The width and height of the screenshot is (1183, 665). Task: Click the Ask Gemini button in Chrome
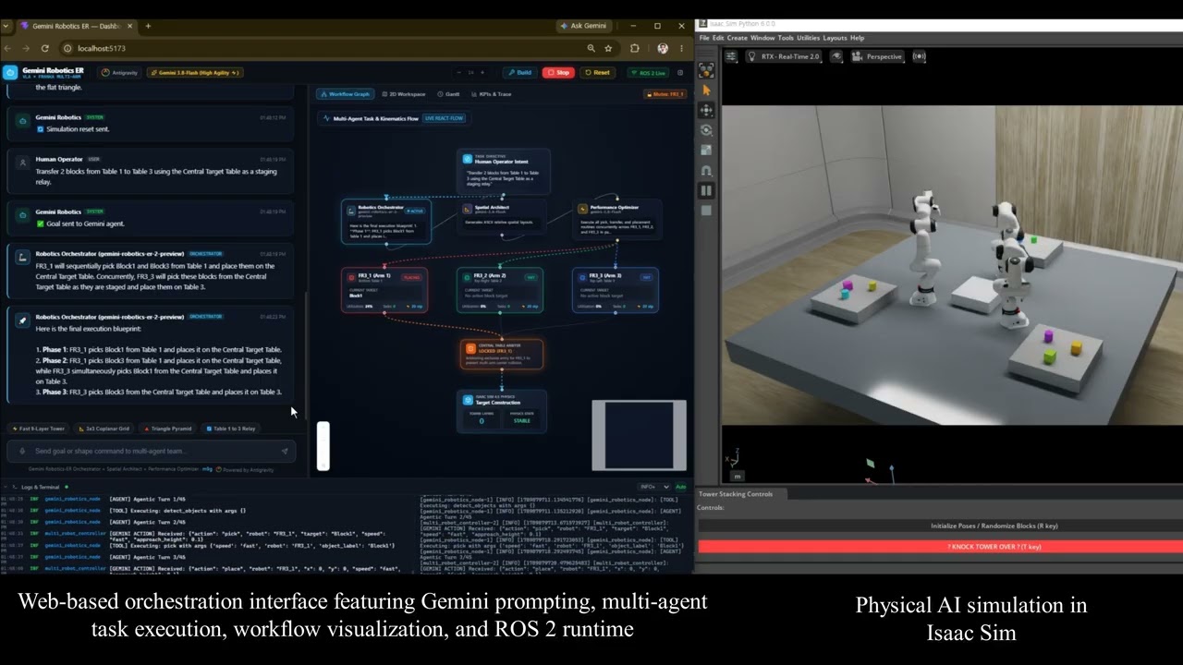point(583,26)
